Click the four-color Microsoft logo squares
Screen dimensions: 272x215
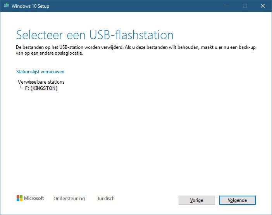tap(19, 198)
